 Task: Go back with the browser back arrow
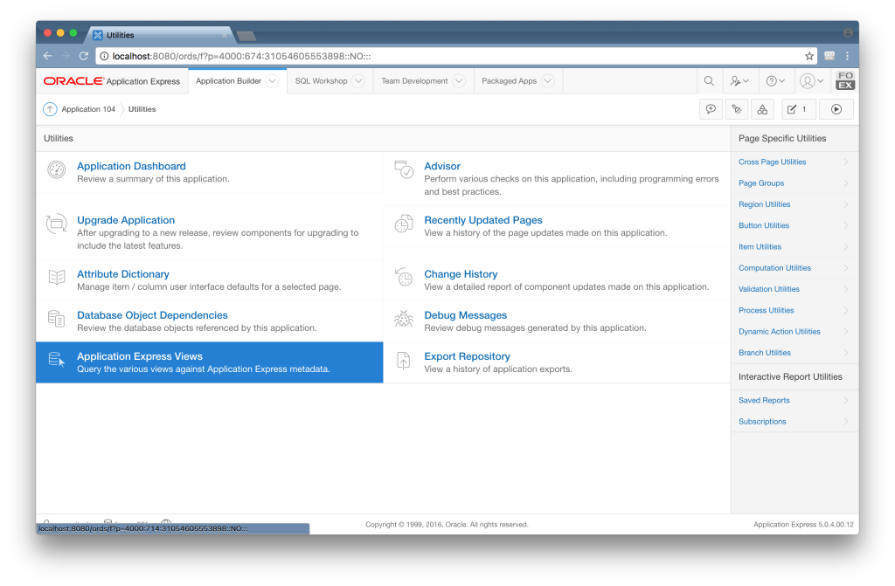tap(47, 56)
